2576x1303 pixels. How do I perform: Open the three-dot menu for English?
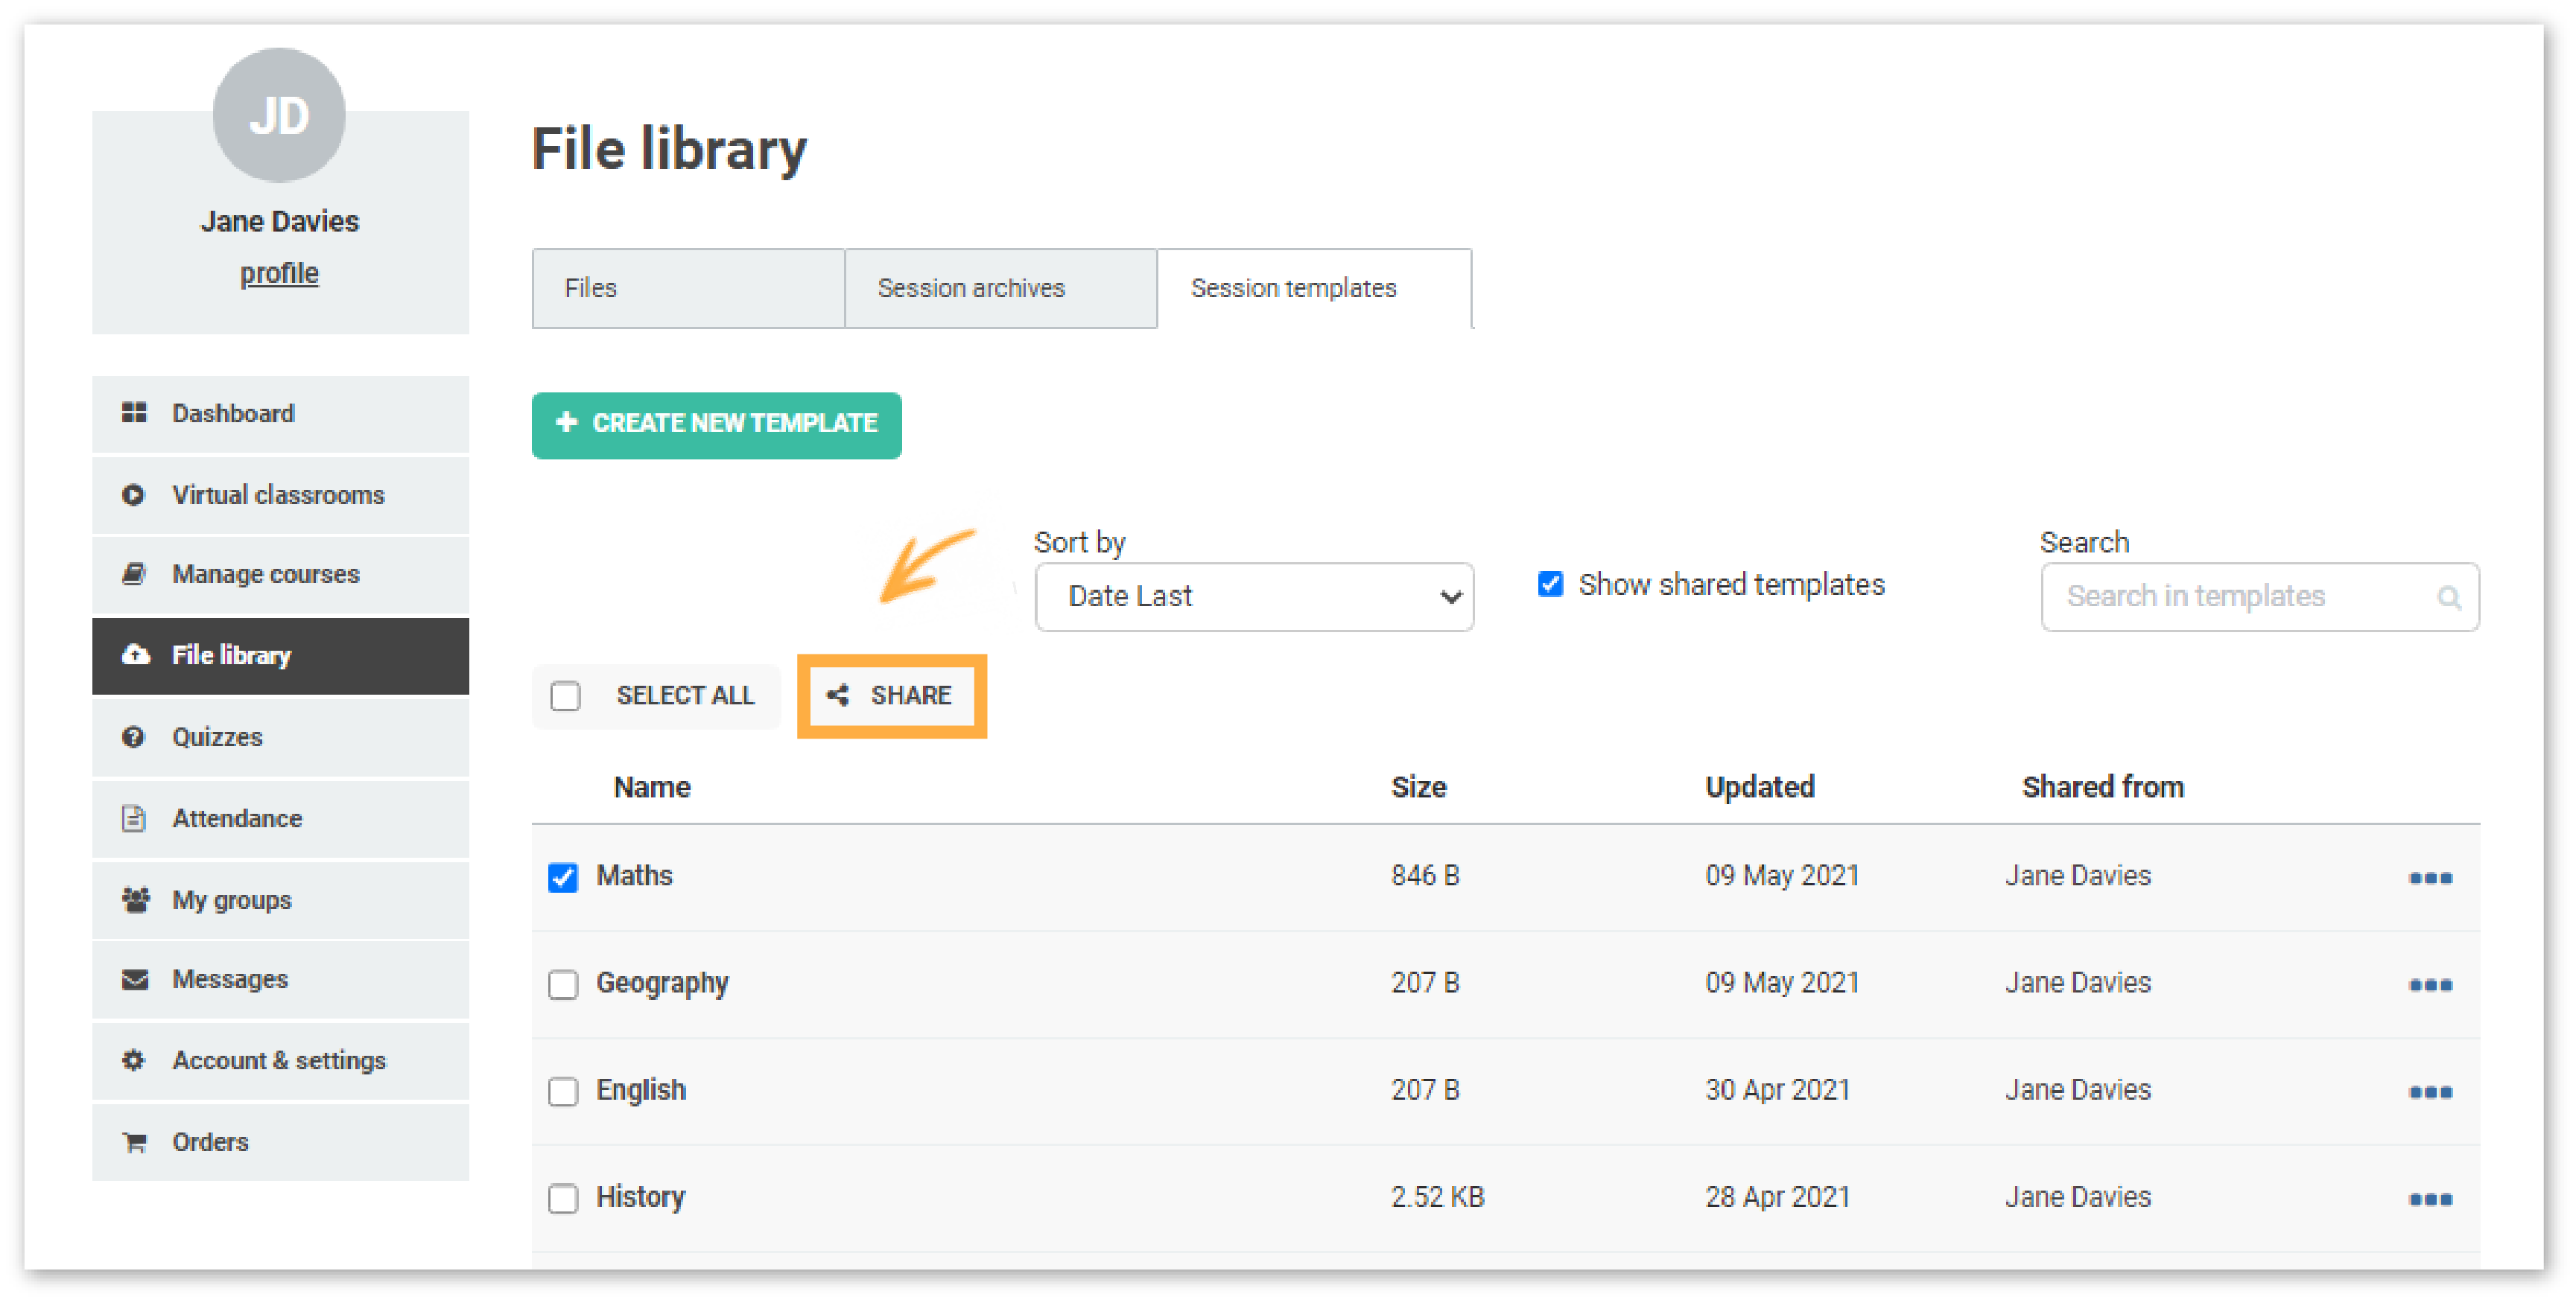coord(2429,1091)
